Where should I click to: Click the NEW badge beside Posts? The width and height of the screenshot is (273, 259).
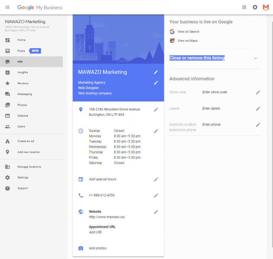point(35,51)
